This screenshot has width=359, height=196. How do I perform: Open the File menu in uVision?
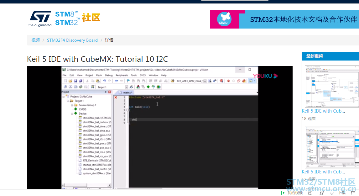(65, 75)
